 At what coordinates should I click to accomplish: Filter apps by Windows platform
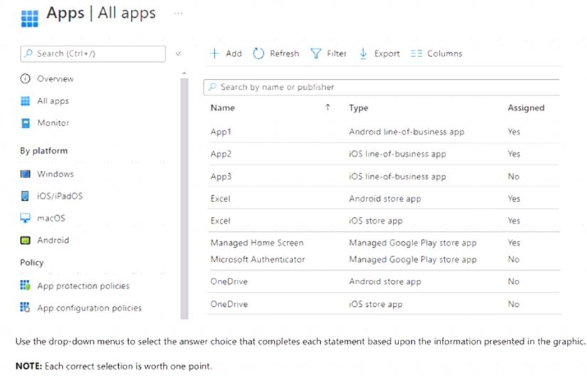click(55, 174)
